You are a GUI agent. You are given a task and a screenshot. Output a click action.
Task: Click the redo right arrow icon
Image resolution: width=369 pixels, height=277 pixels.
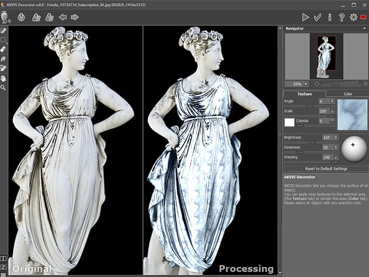tap(74, 17)
